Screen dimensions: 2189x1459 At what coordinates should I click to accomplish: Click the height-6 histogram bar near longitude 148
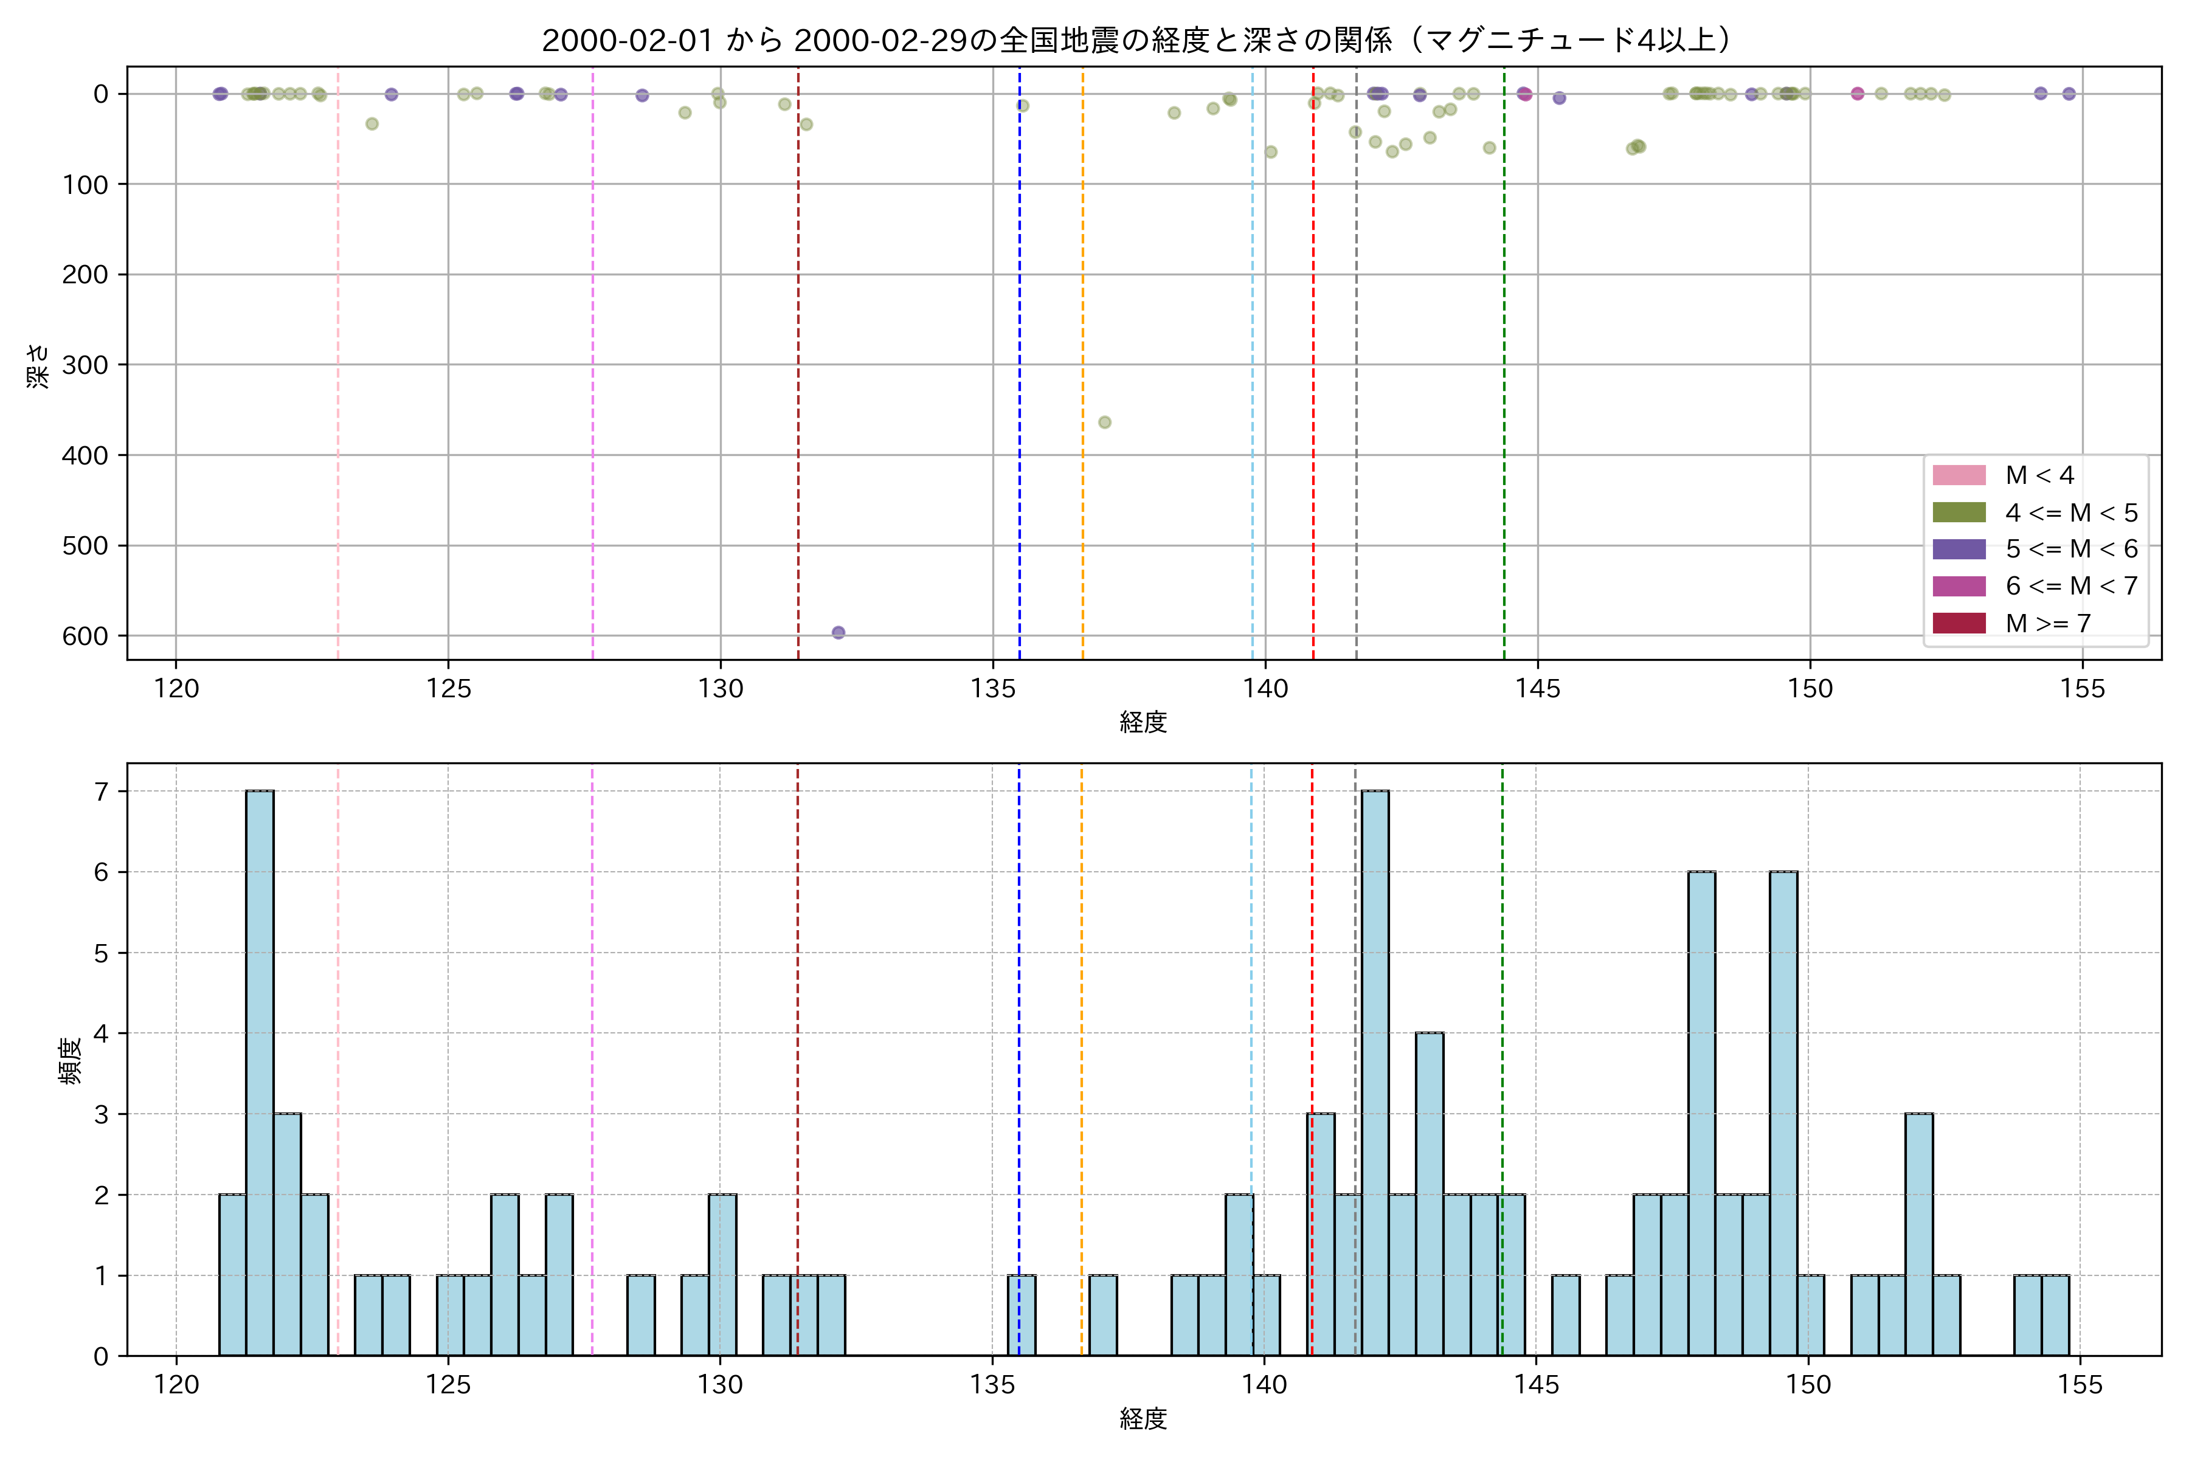tap(1701, 1113)
